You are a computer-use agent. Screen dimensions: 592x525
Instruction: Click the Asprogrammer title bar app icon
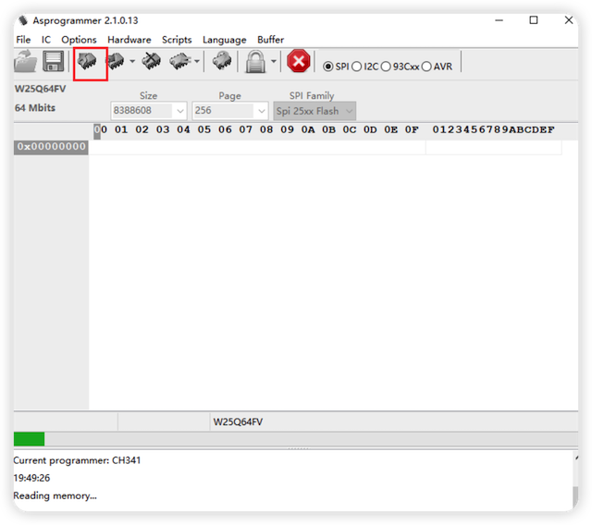(x=23, y=20)
